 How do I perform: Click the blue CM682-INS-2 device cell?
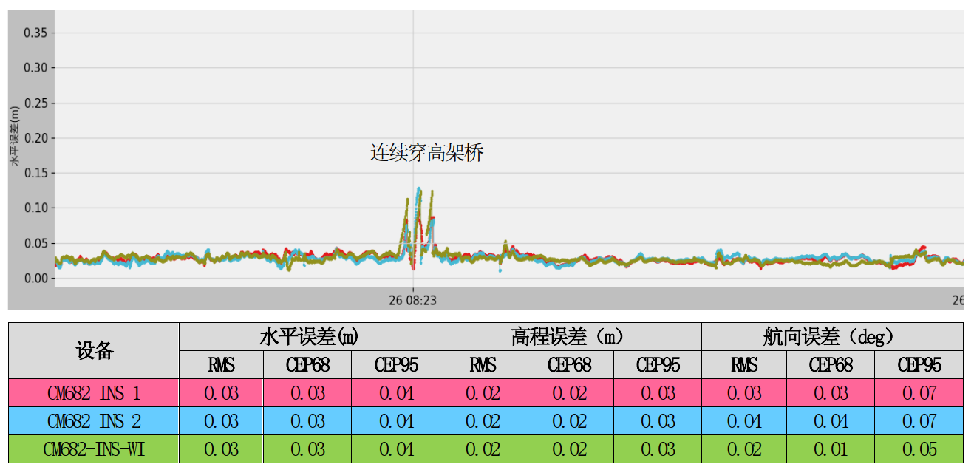[x=94, y=421]
